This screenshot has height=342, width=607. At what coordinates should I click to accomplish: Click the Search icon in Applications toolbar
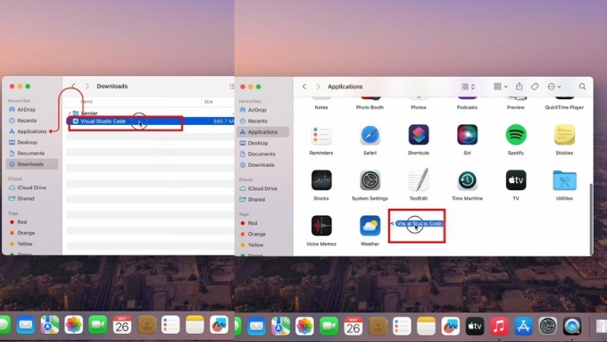[x=582, y=87]
